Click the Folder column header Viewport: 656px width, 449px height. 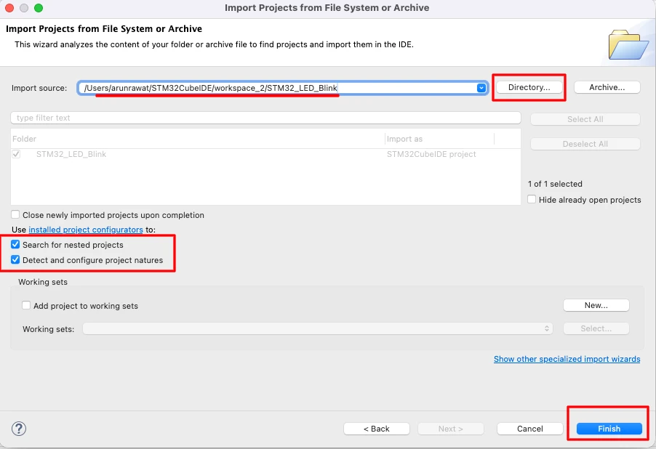[198, 139]
